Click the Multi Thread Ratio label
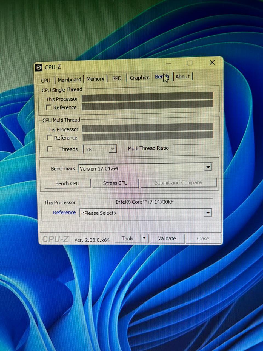 pyautogui.click(x=148, y=148)
